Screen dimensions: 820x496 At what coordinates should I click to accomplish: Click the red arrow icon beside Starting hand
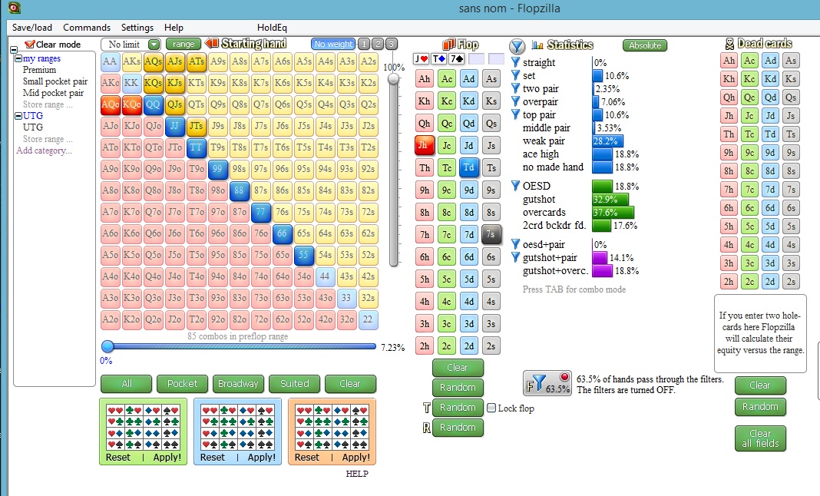212,44
